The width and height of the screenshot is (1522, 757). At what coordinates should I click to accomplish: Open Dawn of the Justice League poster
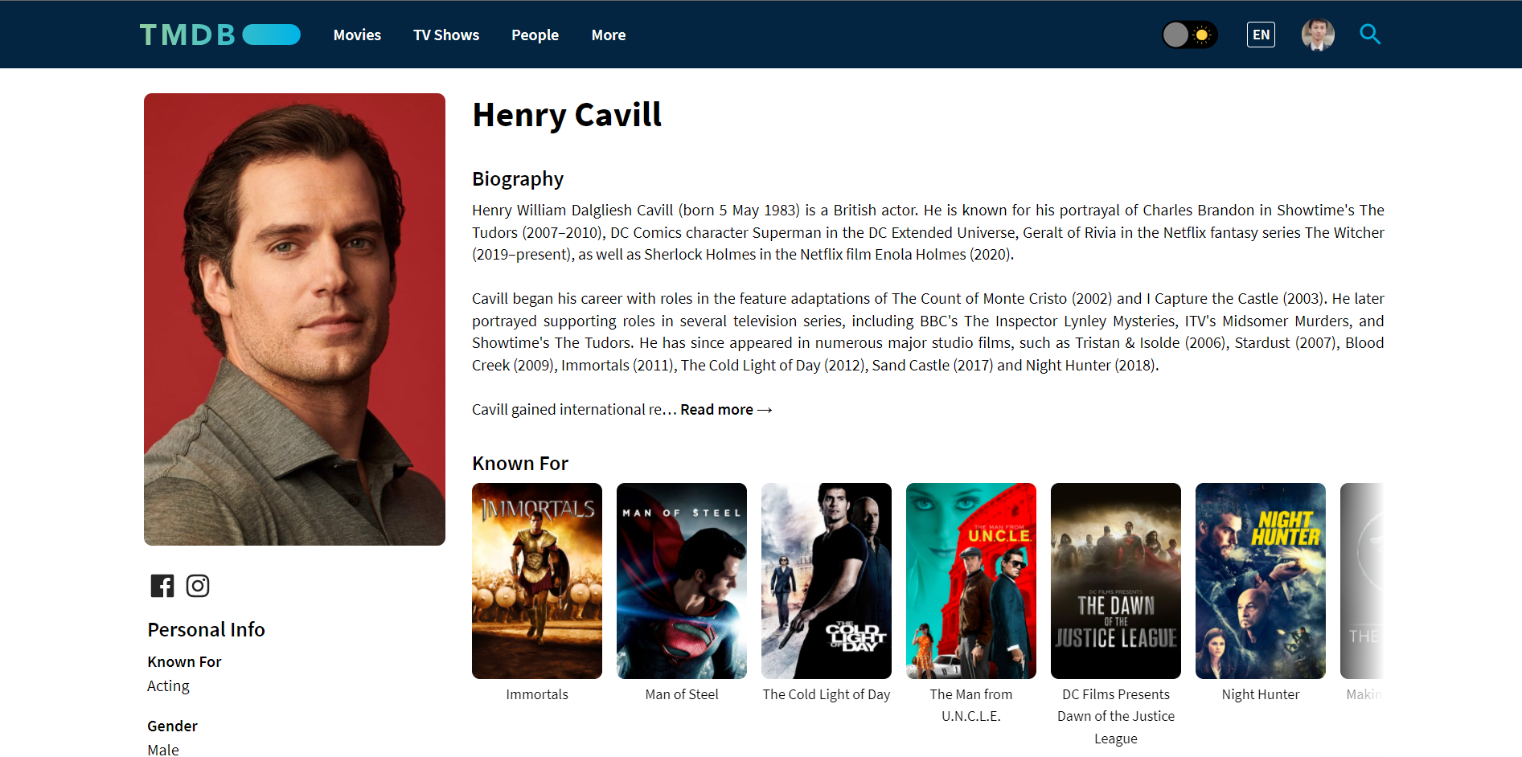tap(1116, 581)
